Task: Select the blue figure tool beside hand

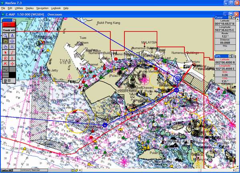Action: click(12, 47)
